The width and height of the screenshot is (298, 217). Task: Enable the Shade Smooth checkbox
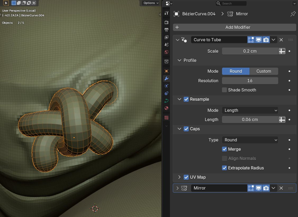click(224, 90)
